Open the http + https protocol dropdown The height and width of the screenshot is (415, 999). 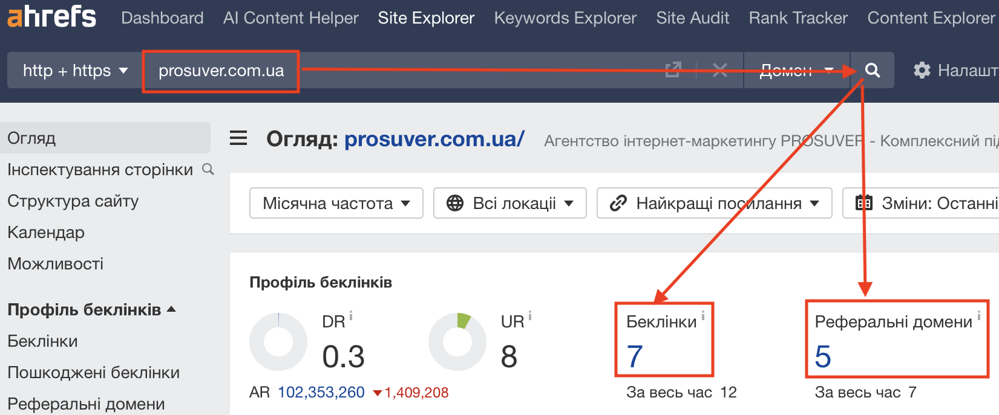75,70
